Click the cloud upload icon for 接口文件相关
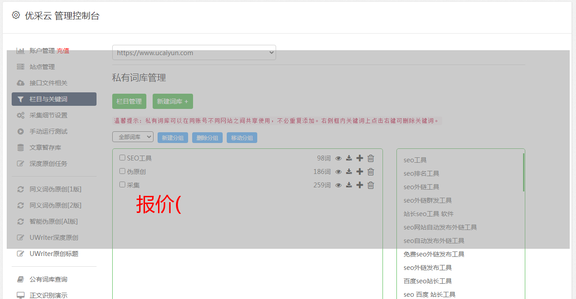576x299 pixels. (x=20, y=83)
